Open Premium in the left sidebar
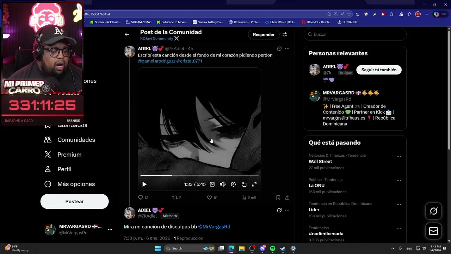 click(63, 155)
